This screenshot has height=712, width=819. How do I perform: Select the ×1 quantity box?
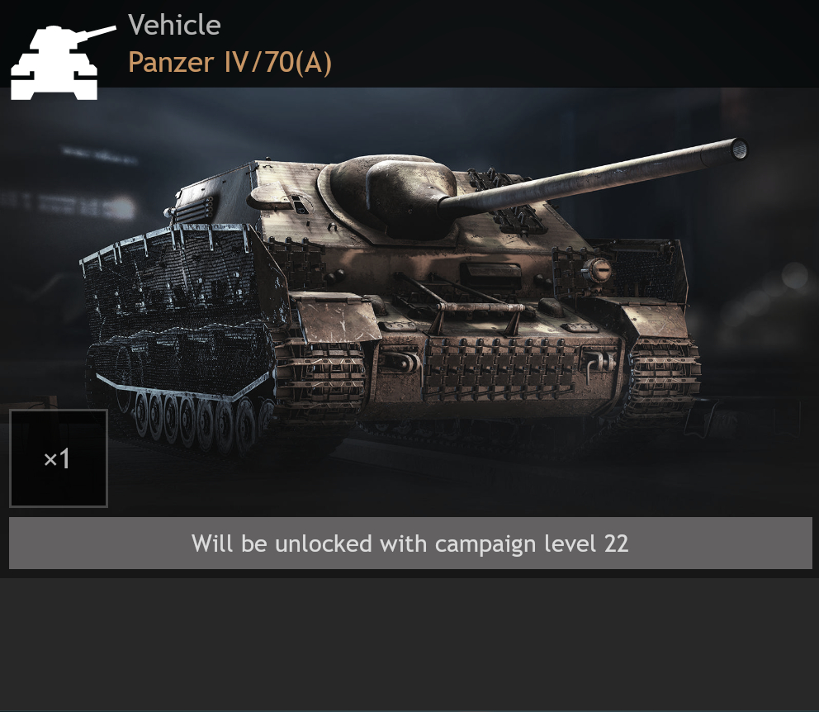[x=59, y=458]
